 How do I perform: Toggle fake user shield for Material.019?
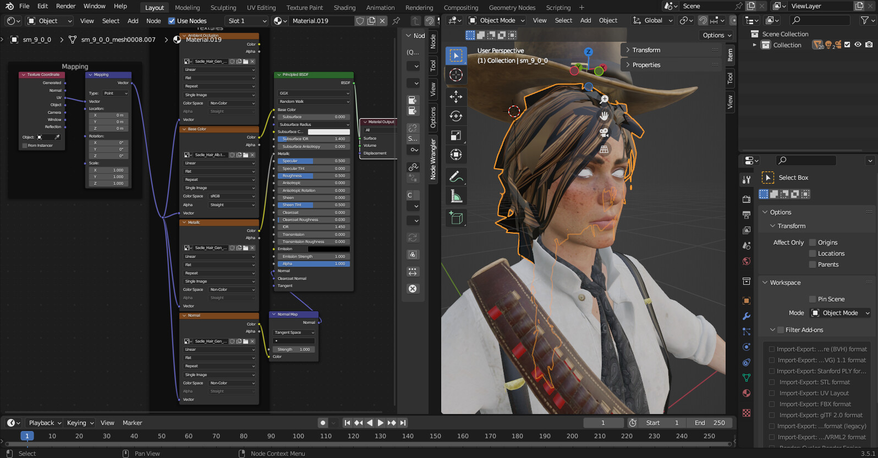click(x=360, y=21)
